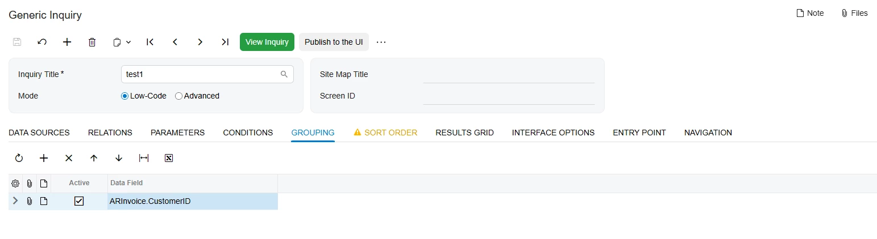Export grouping grid to Excel

click(x=169, y=158)
